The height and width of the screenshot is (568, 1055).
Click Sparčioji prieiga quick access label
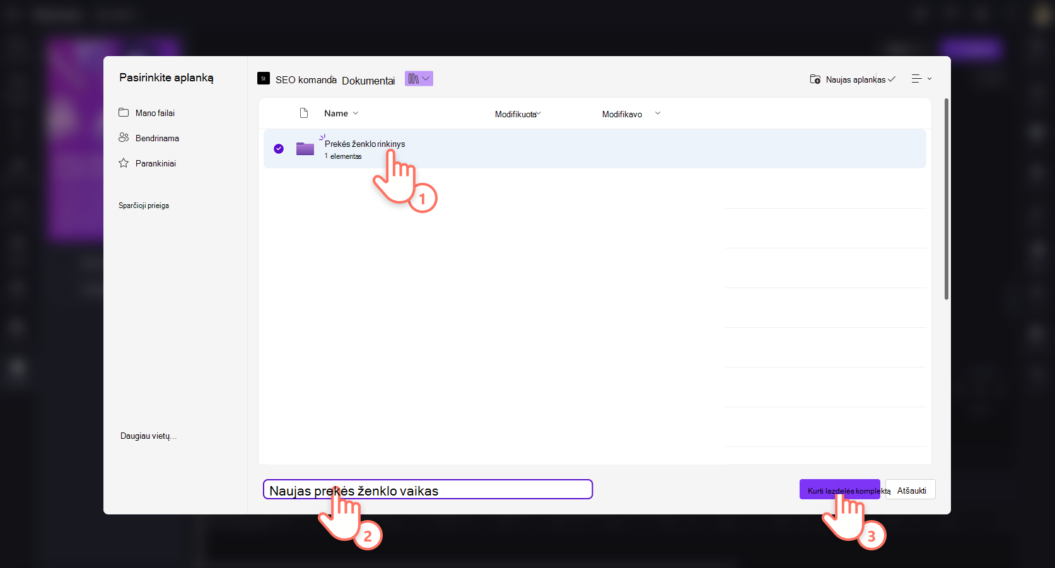(x=144, y=206)
